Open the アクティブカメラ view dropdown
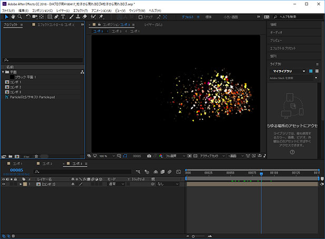325x239 pixels. coord(211,156)
